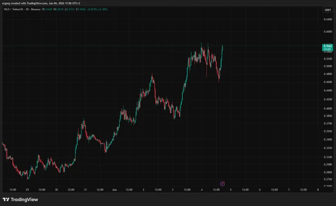Screen dimensions: 336x206
Task: Click the 0.4600 price axis label
Action: 328,82
